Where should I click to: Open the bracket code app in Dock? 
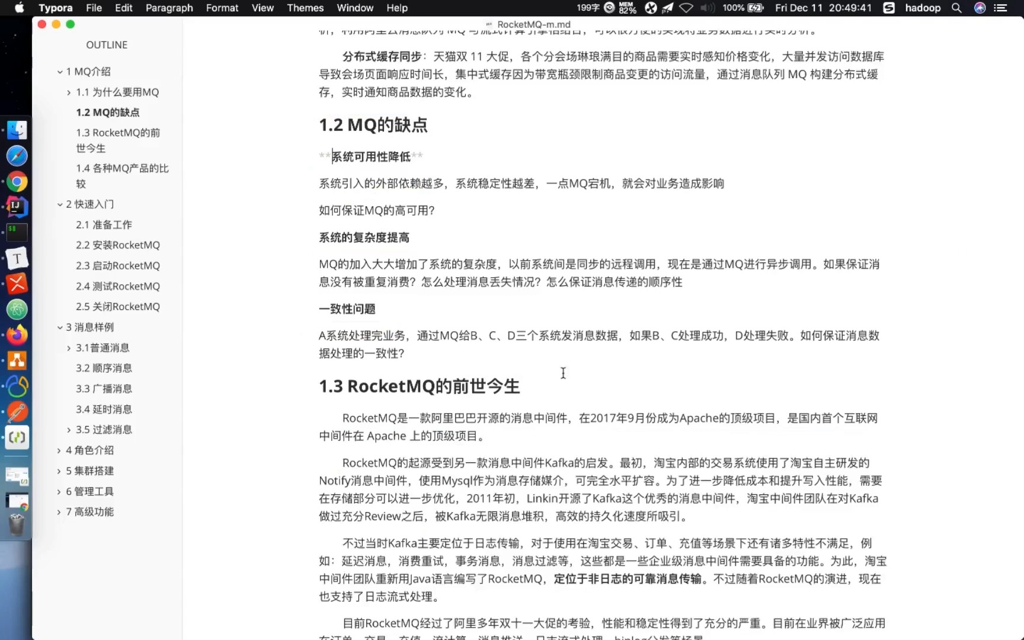17,438
